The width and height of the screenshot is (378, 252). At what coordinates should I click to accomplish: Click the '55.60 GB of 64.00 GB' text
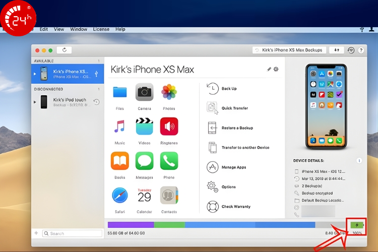point(126,233)
